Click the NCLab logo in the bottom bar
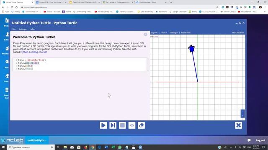The height and width of the screenshot is (150, 268). tap(12, 140)
